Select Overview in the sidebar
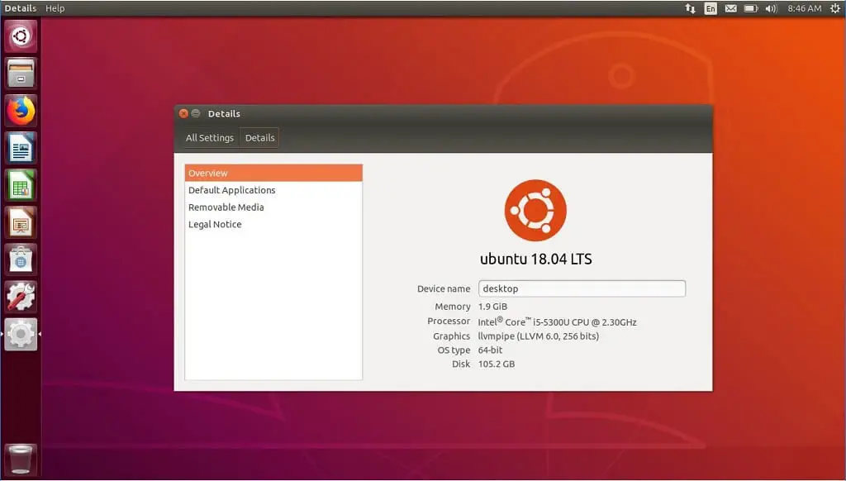The width and height of the screenshot is (846, 481). point(273,173)
